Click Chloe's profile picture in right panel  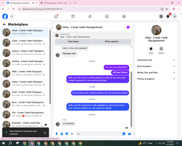pyautogui.click(x=156, y=30)
